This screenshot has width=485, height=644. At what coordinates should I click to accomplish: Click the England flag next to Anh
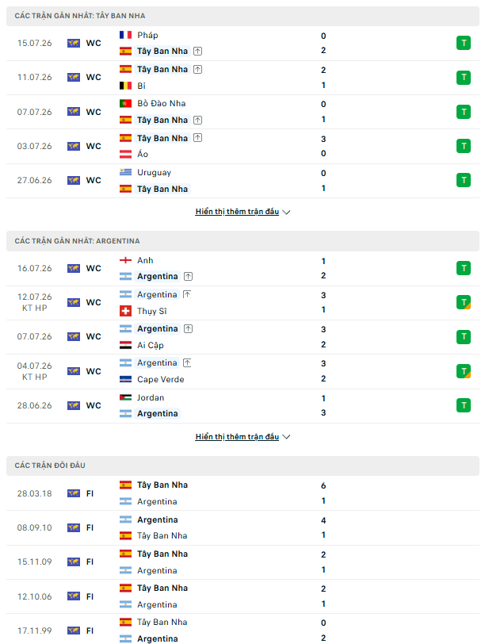(x=125, y=260)
